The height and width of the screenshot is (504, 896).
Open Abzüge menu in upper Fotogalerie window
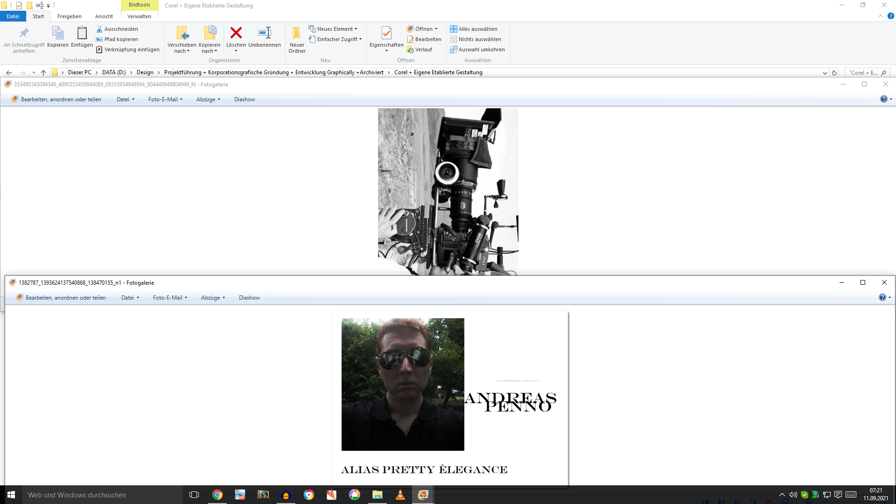[x=208, y=99]
